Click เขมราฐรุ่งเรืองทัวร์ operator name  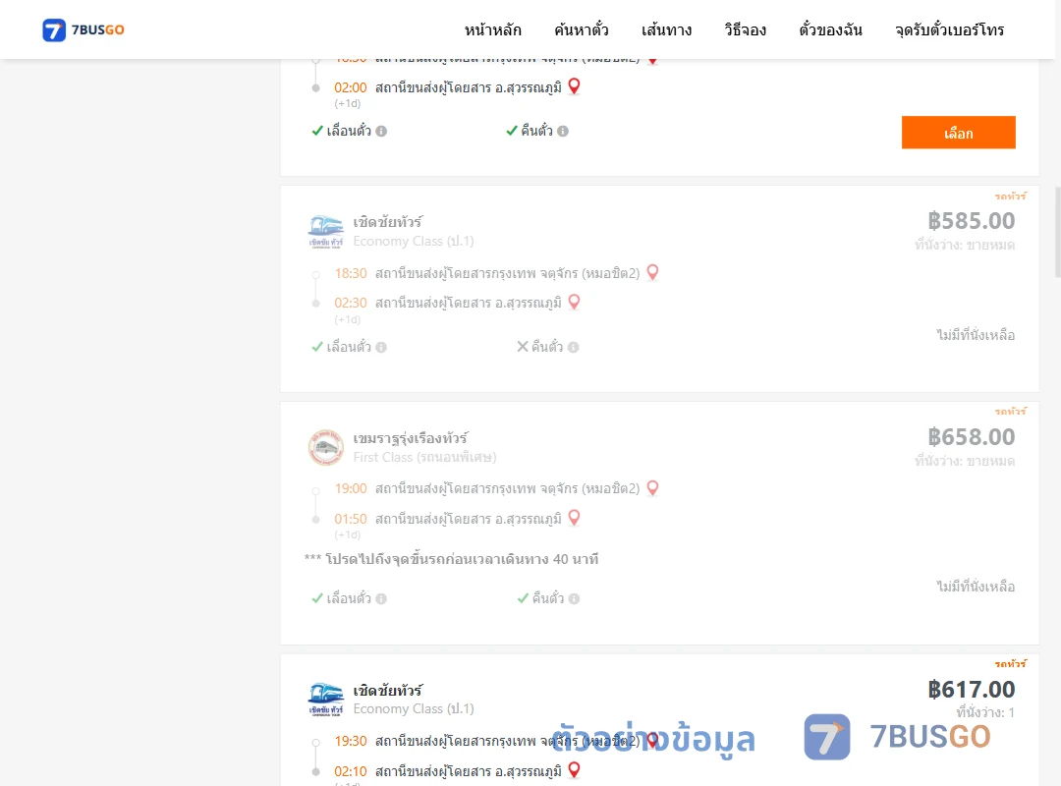tap(410, 438)
